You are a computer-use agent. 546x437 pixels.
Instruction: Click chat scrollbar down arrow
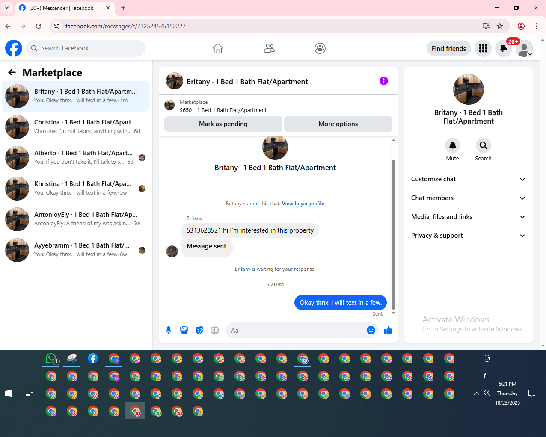(393, 313)
